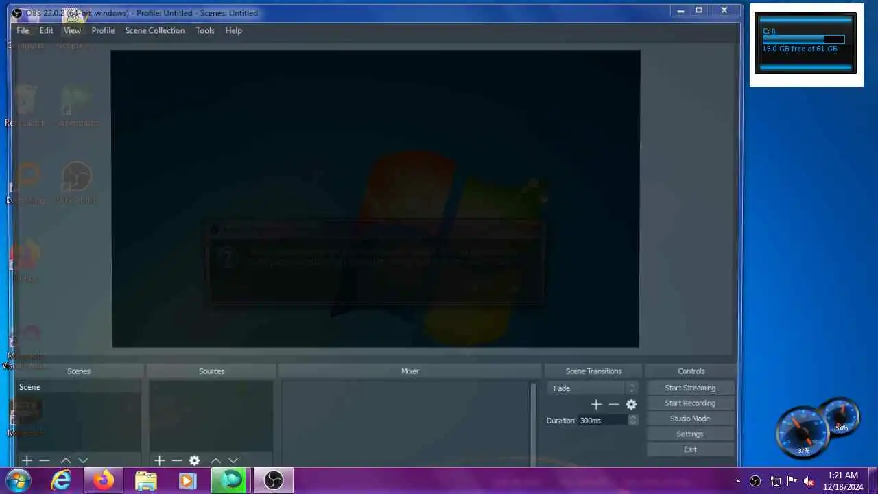Click the 300ms Duration field
The height and width of the screenshot is (494, 878).
[602, 420]
